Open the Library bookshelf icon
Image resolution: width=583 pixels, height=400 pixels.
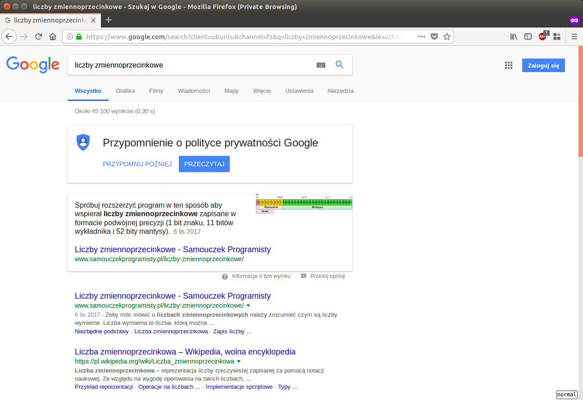[x=514, y=36]
